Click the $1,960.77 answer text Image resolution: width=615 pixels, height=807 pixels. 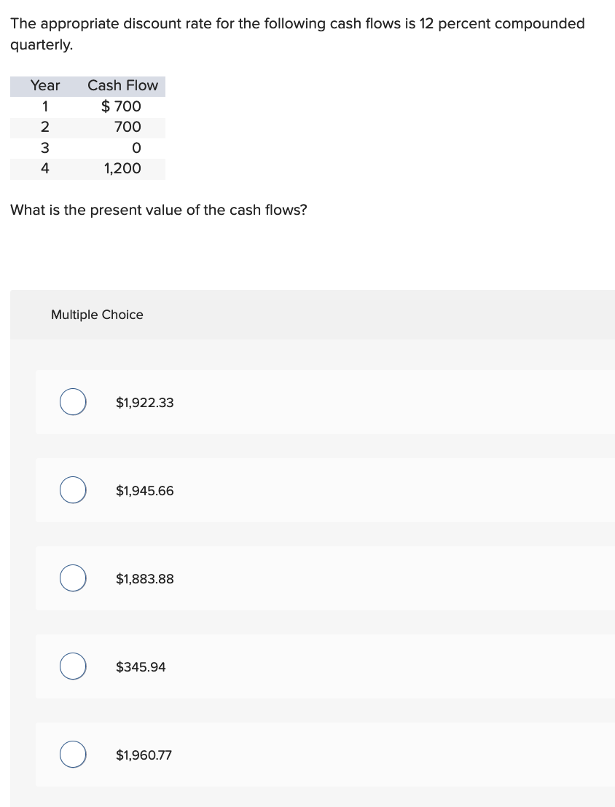pyautogui.click(x=144, y=755)
